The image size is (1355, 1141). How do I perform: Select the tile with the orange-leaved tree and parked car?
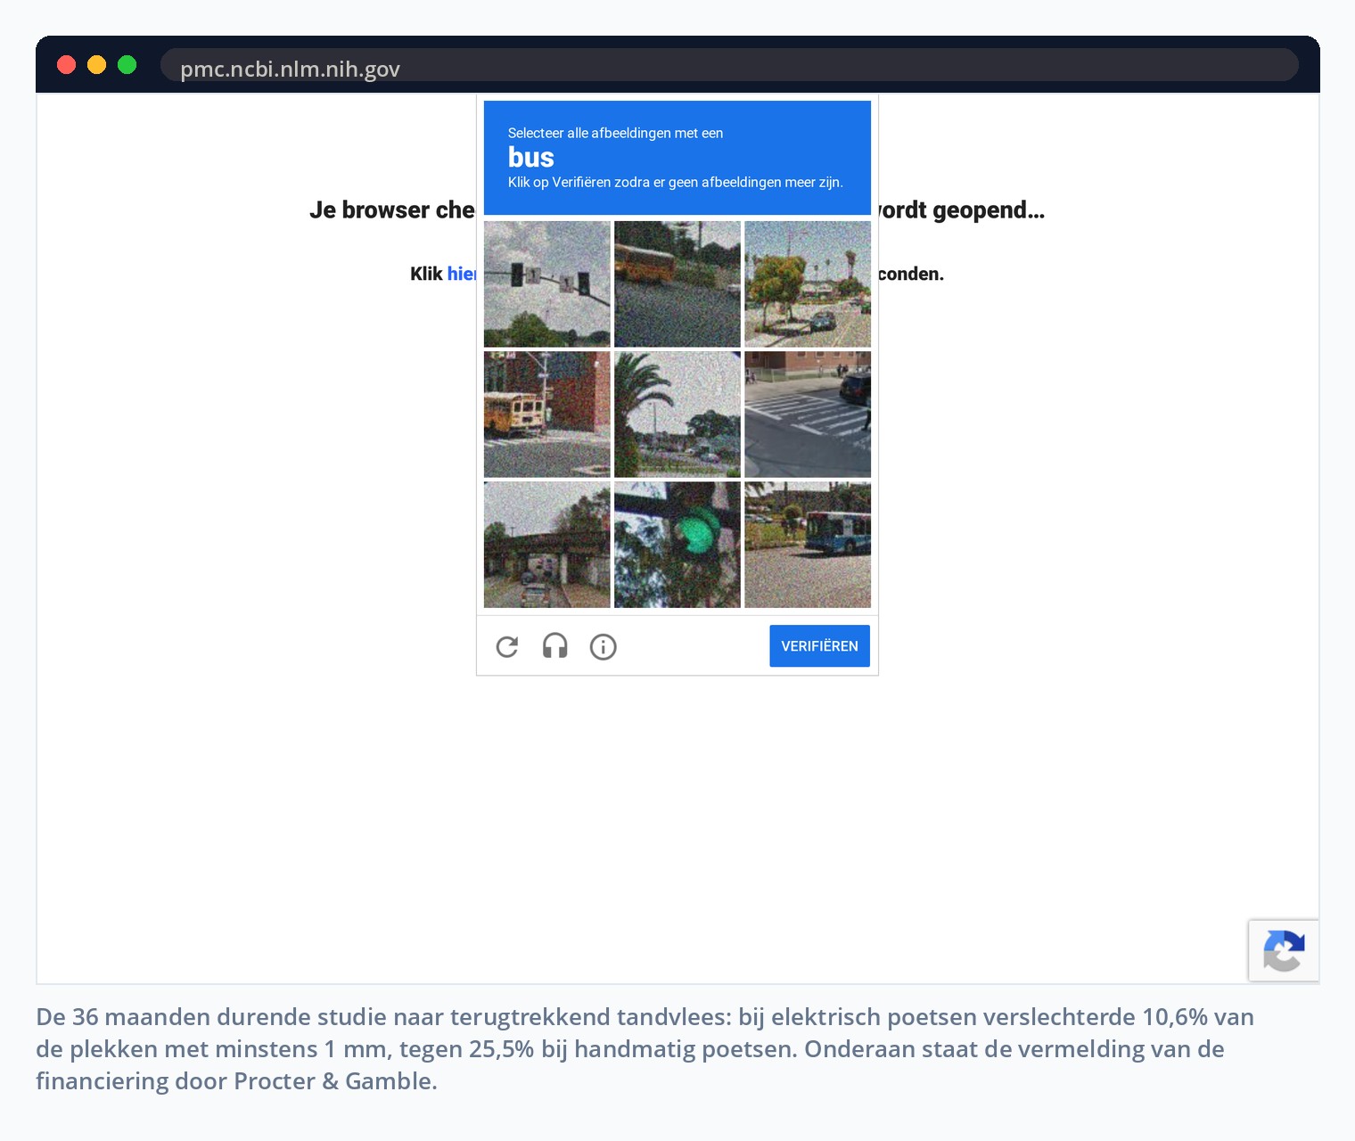point(808,284)
